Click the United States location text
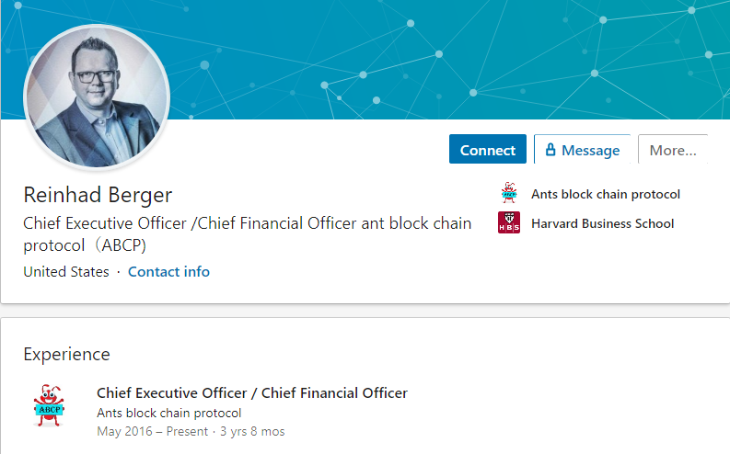This screenshot has width=730, height=454. tap(66, 271)
